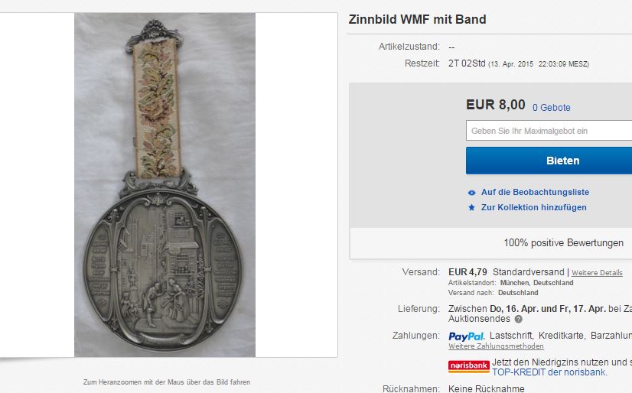This screenshot has width=632, height=393.
Task: Focus the Maximalgebot input field
Action: click(x=549, y=131)
